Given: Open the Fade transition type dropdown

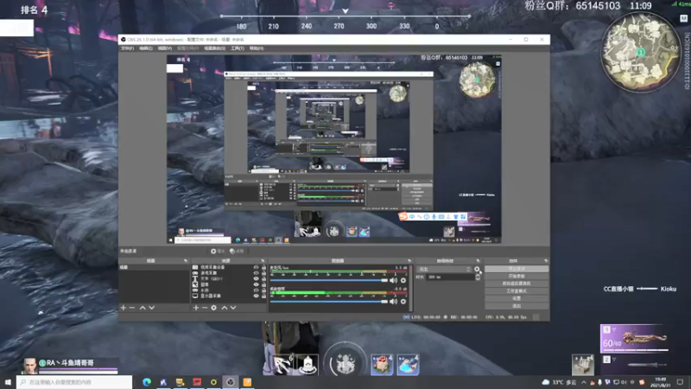Looking at the screenshot, I should coord(444,269).
